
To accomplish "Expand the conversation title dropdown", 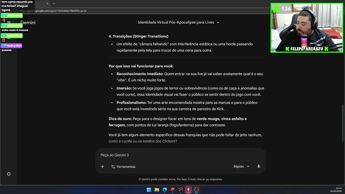I will pos(218,22).
